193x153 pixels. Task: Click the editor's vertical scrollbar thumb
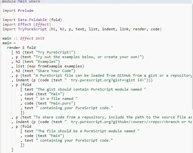[192, 56]
